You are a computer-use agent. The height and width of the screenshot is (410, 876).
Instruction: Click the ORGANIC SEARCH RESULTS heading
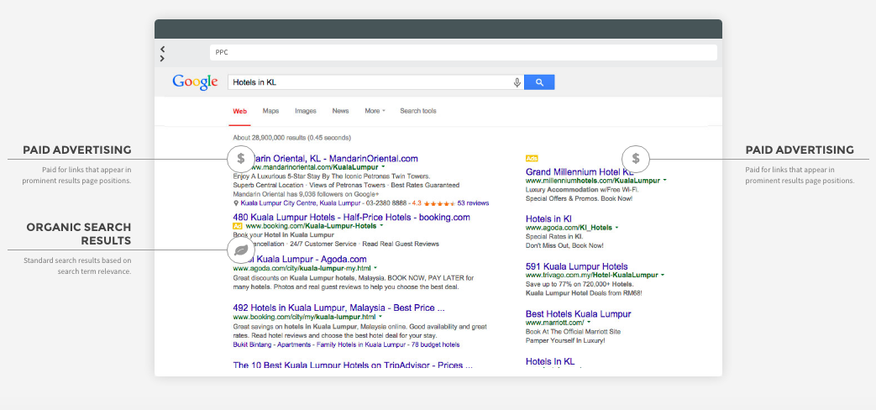(x=79, y=234)
